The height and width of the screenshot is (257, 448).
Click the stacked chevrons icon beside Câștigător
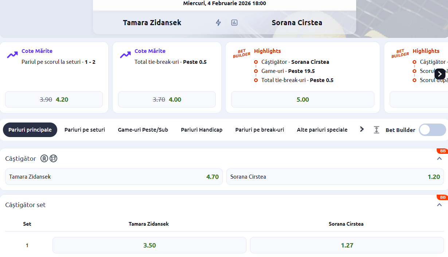[44, 159]
